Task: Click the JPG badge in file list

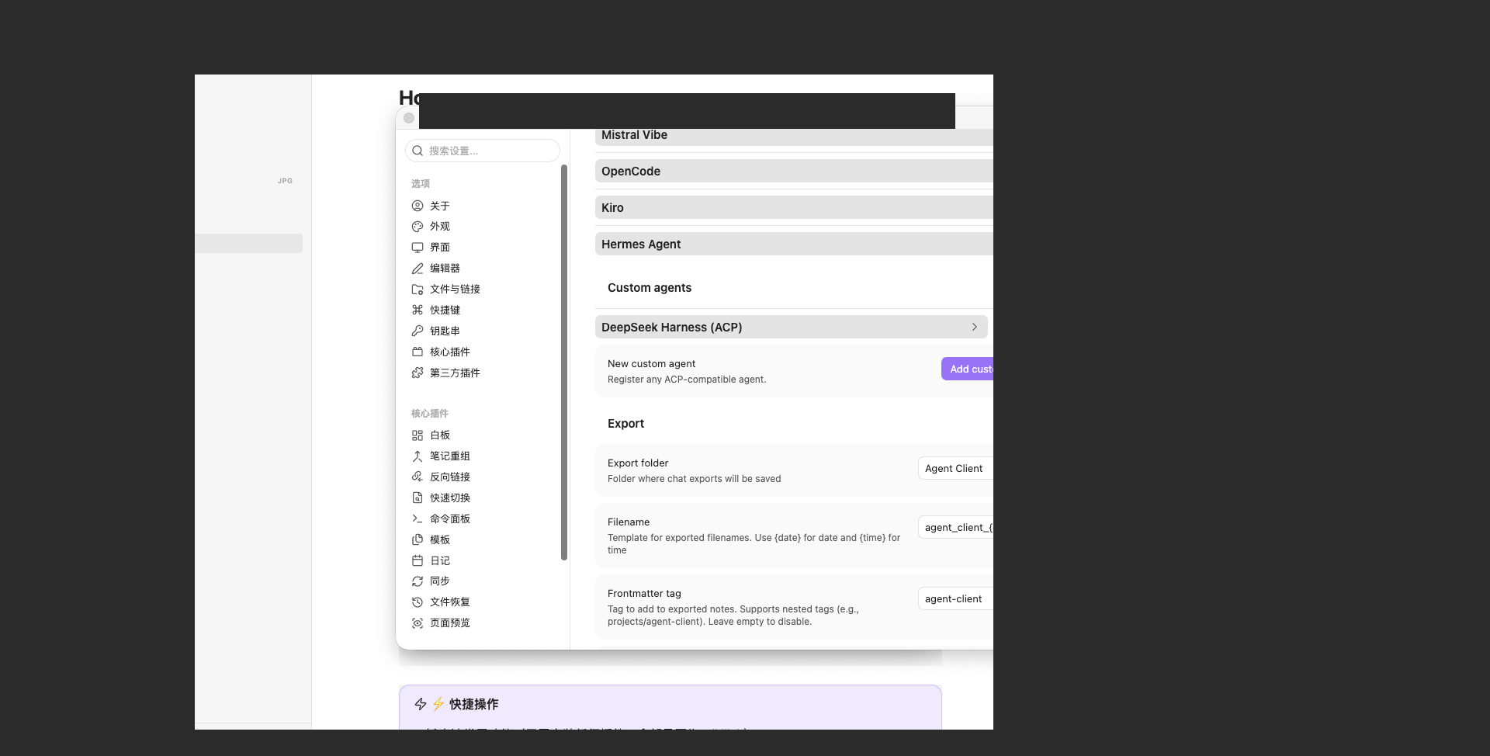Action: [x=286, y=181]
